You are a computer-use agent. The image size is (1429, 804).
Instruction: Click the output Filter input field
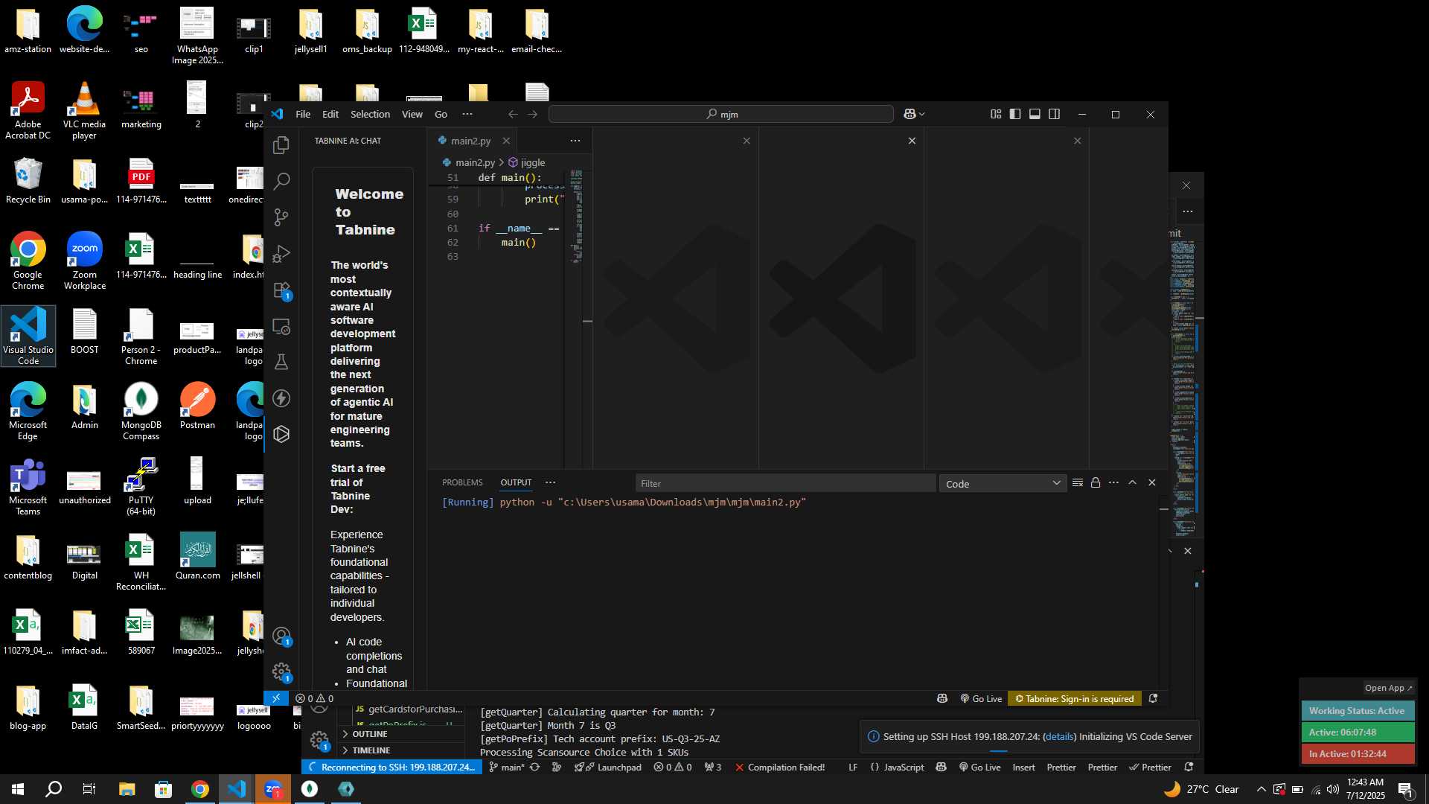785,483
